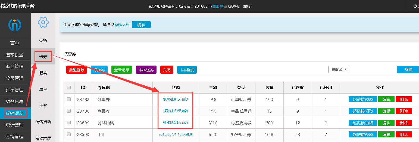Click status 领取过后1天有效
419x142 pixels.
point(176,111)
